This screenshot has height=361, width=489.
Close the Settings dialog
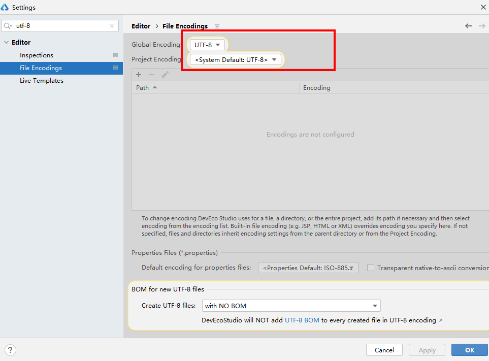(483, 7)
